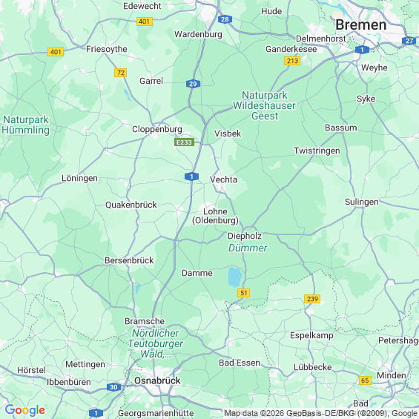Click the Cloppenburg town label
419x419 pixels.
point(157,129)
